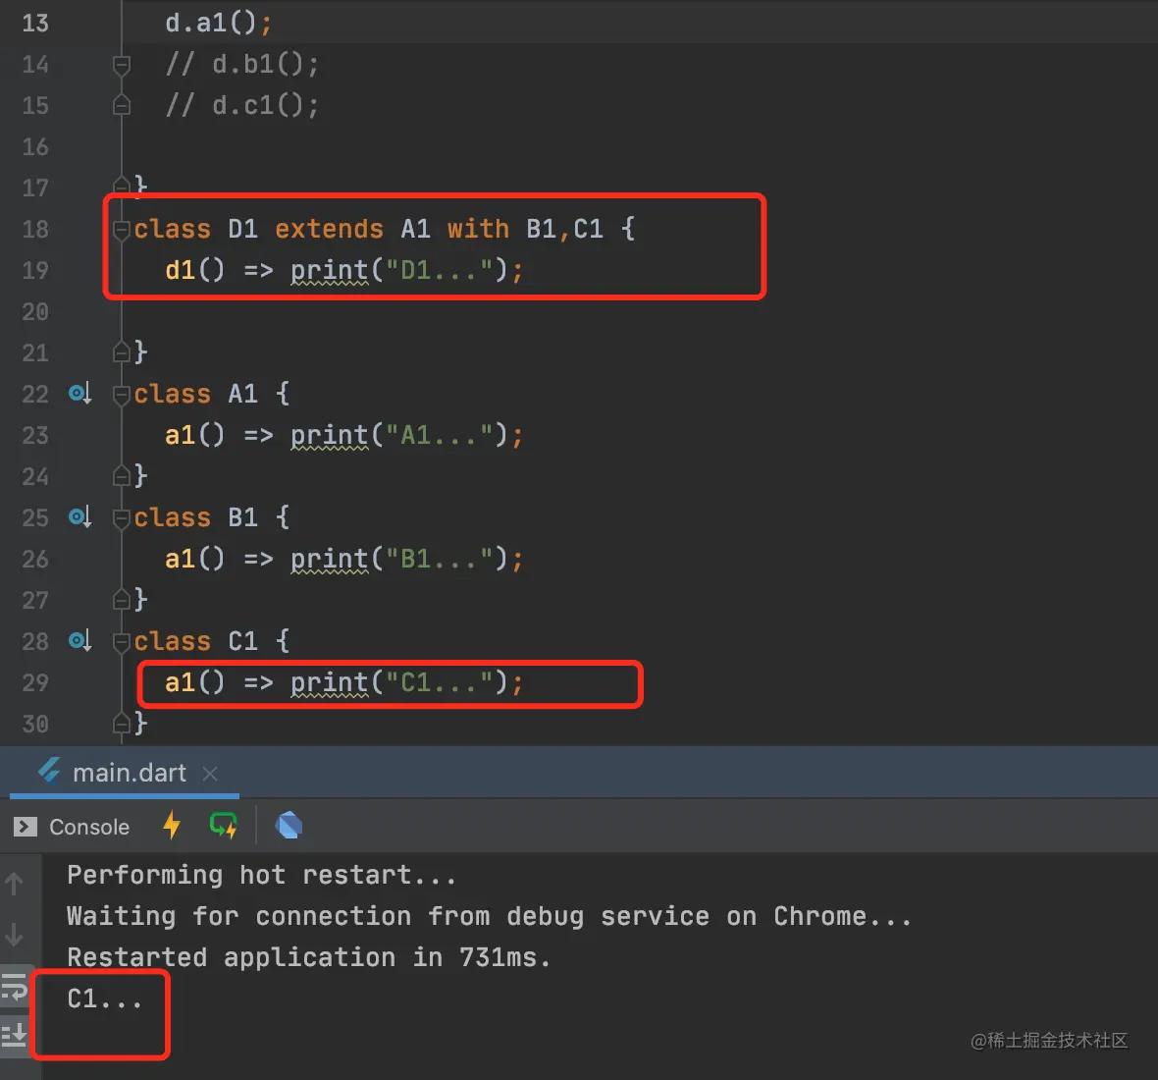Click the Flutter hot reload lightning icon
The height and width of the screenshot is (1080, 1158).
click(172, 825)
